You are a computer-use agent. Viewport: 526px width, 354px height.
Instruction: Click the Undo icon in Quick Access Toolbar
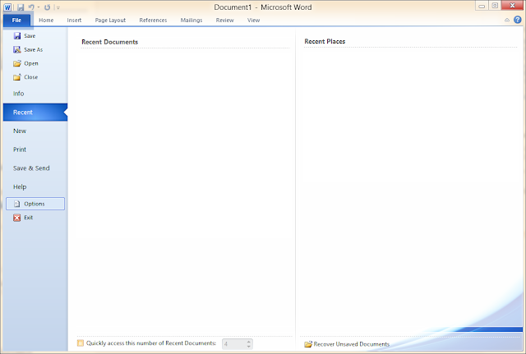pyautogui.click(x=31, y=7)
